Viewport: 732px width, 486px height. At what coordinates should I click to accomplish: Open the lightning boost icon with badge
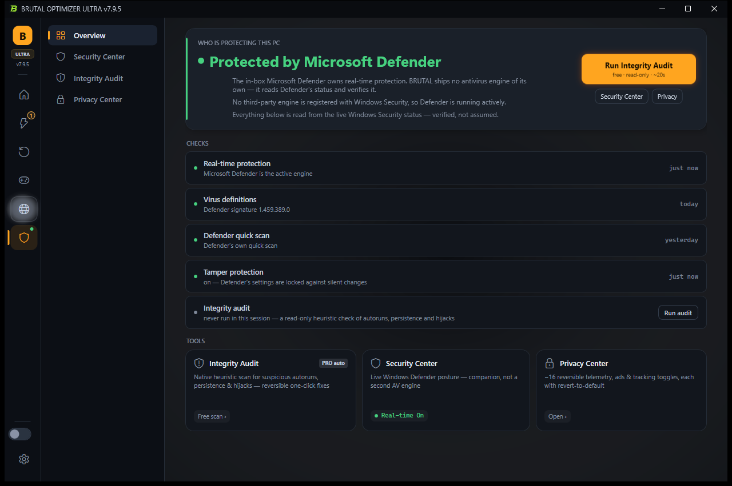[23, 123]
